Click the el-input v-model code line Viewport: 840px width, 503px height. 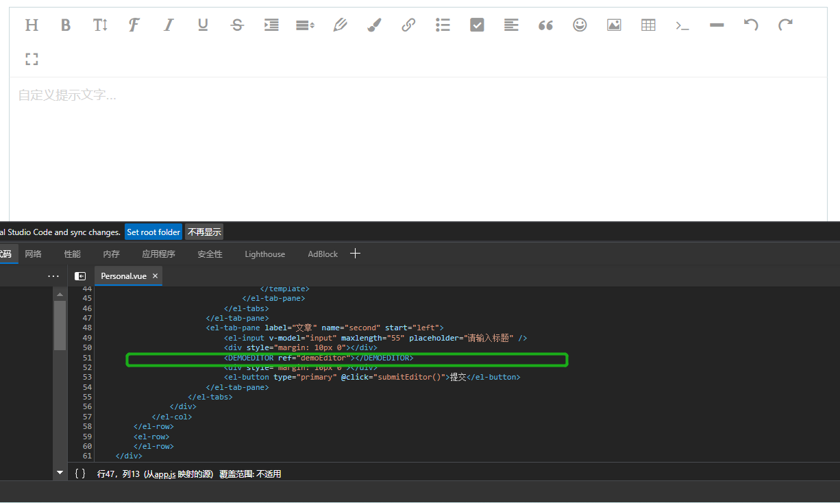coord(375,338)
